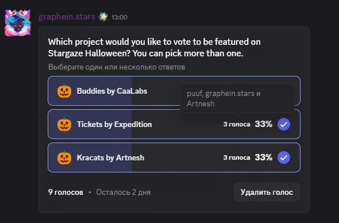Viewport: 339px width, 223px height.
Task: Click the star badge beside the username
Action: click(x=103, y=17)
